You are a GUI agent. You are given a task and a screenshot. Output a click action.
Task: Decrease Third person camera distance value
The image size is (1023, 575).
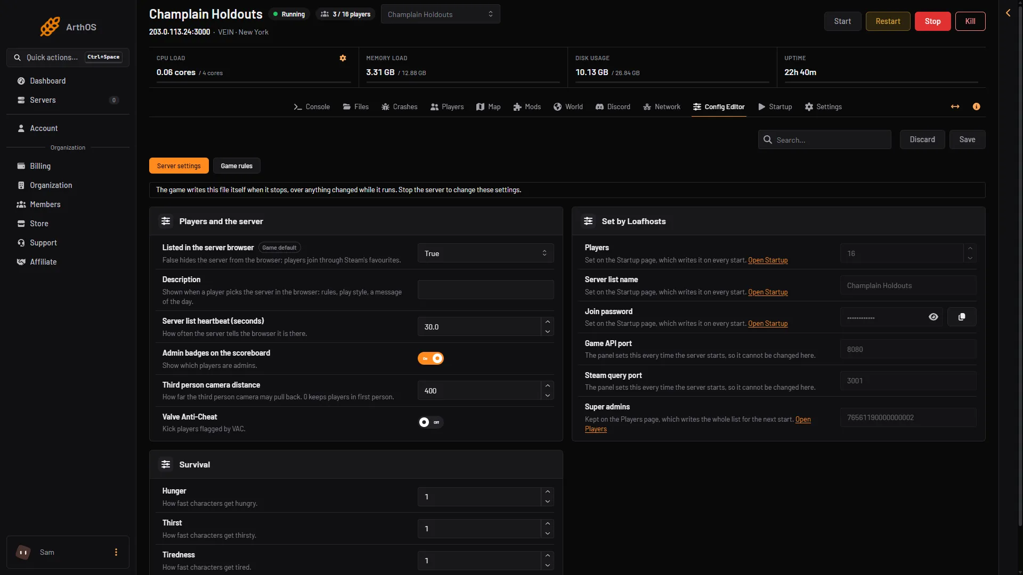547,396
